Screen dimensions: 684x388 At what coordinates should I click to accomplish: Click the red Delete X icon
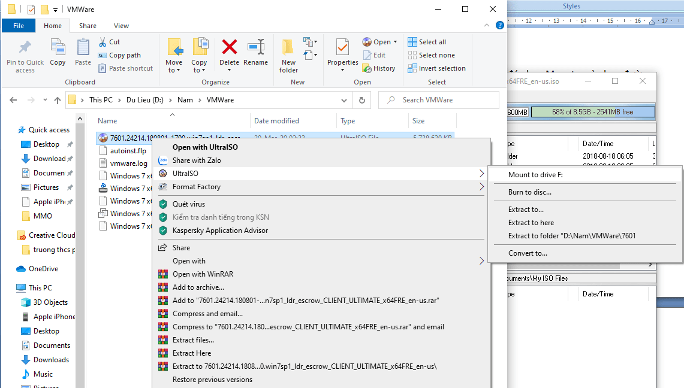230,47
